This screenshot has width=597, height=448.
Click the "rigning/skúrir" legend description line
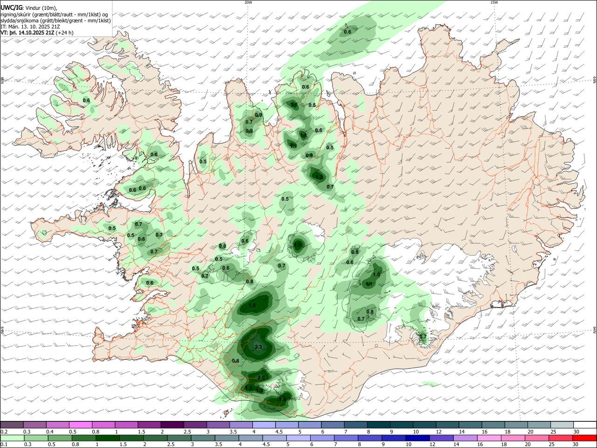tap(54, 14)
